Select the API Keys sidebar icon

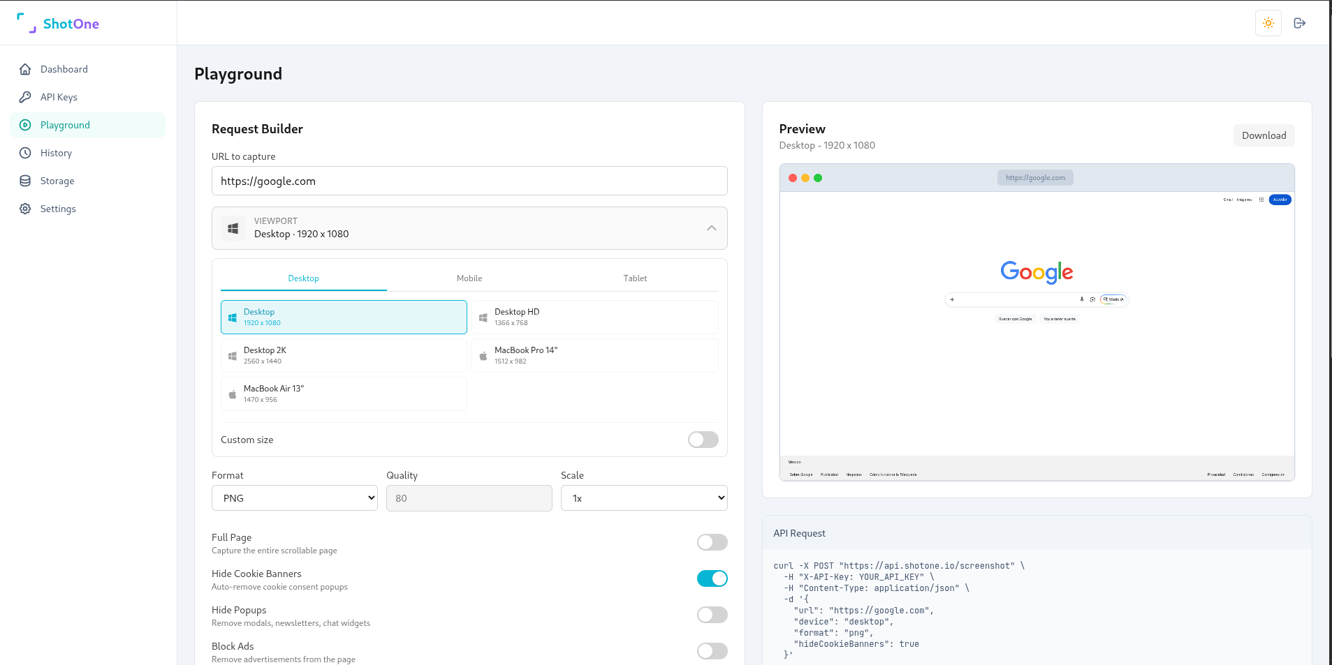point(25,97)
